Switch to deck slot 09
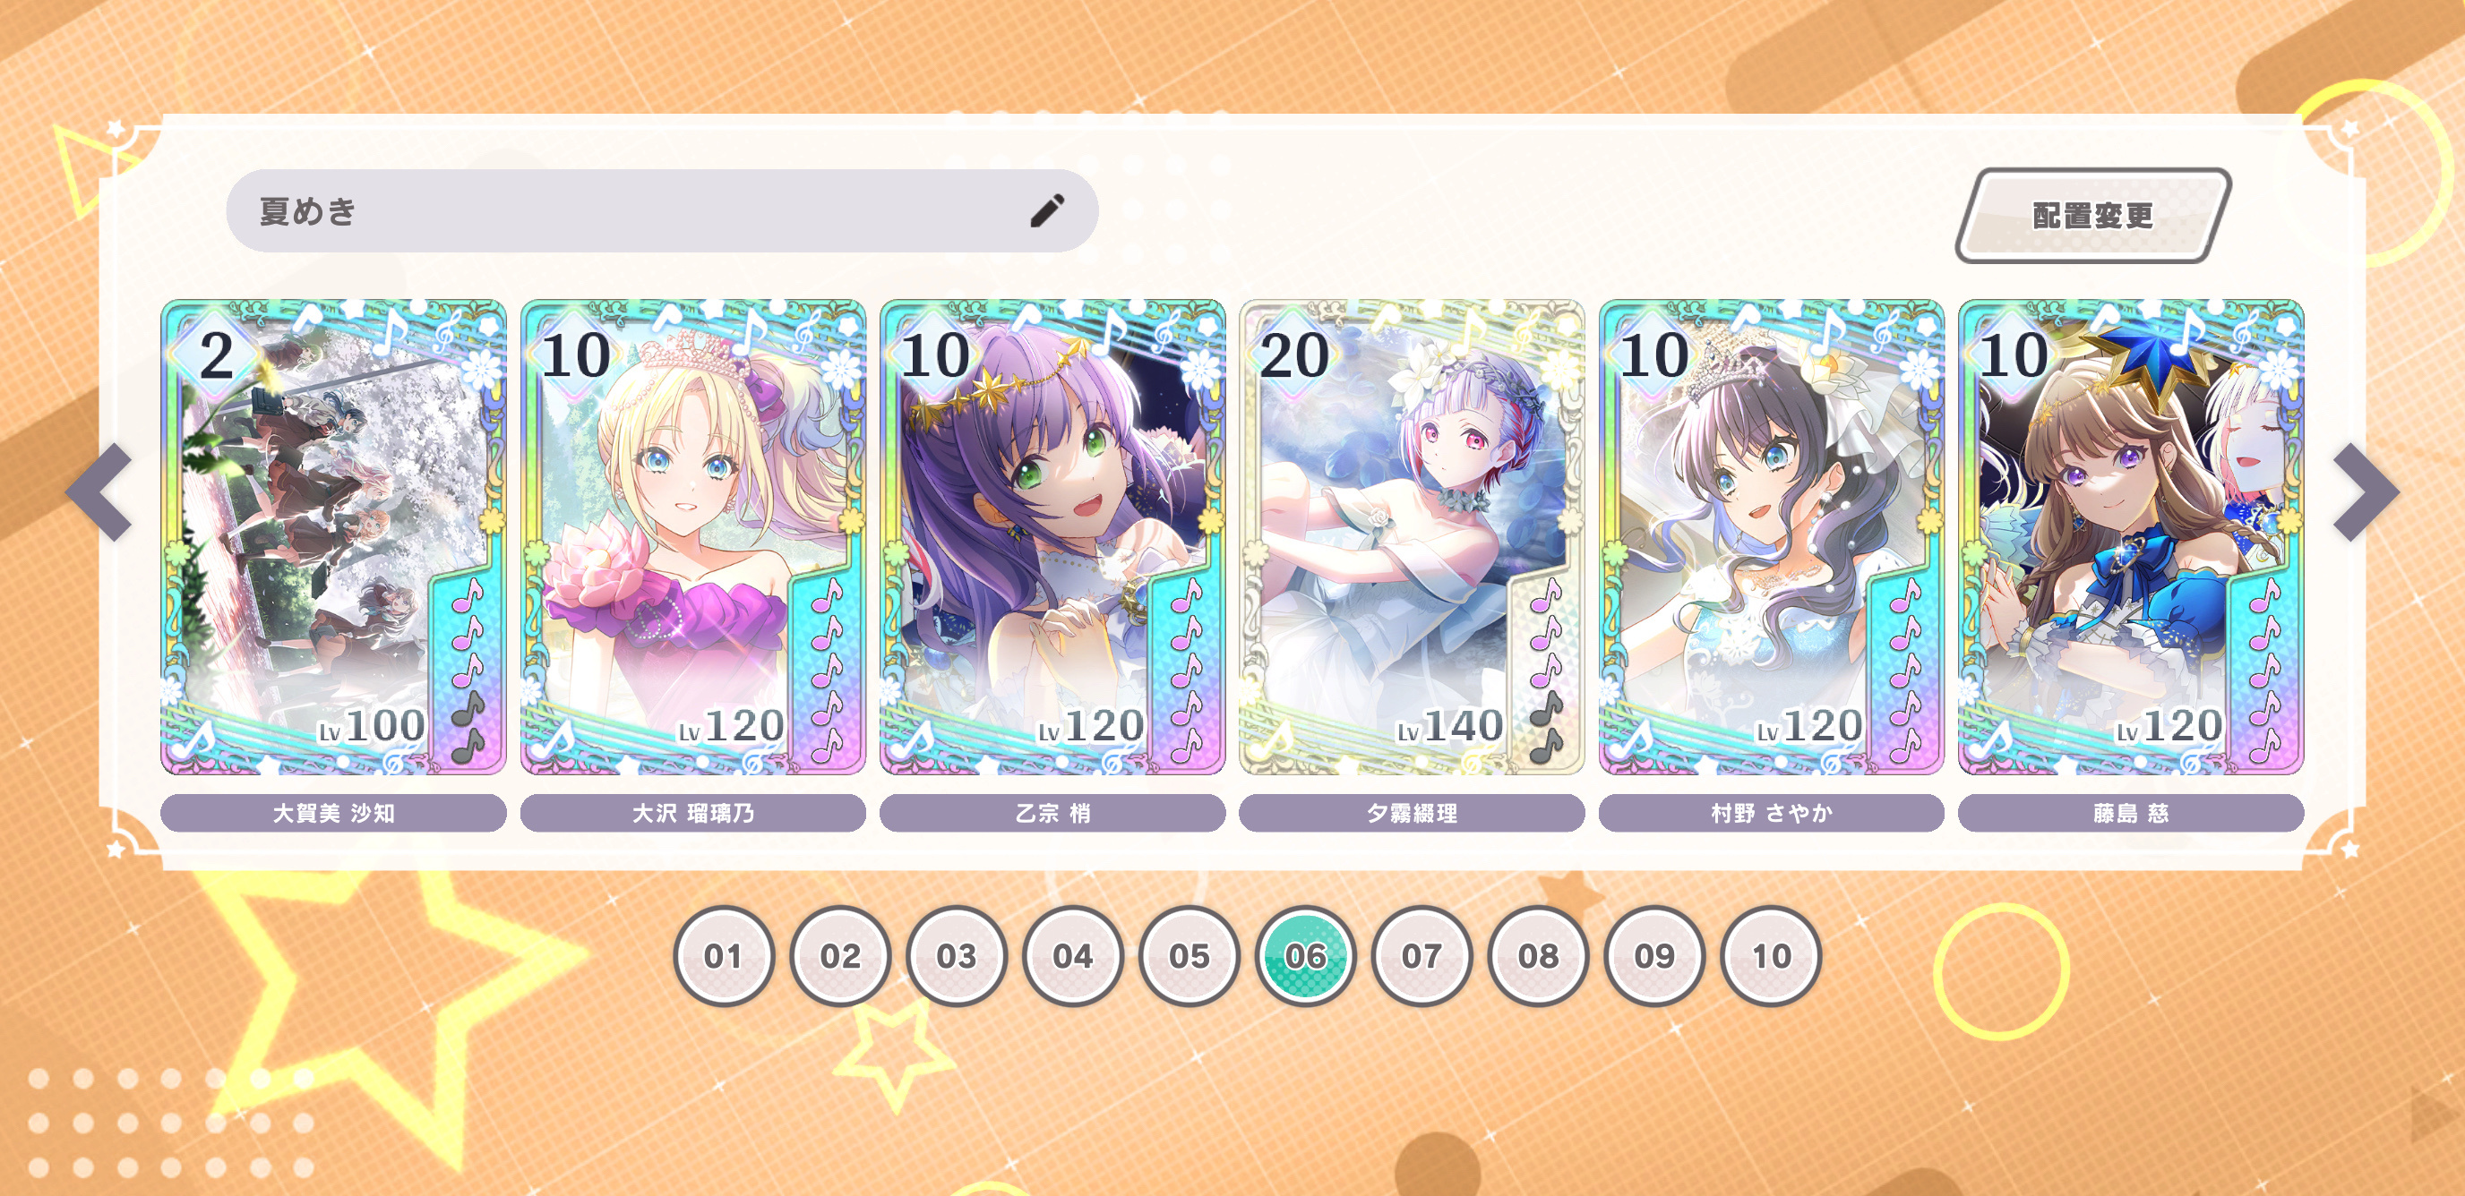The image size is (2465, 1196). [x=1654, y=956]
